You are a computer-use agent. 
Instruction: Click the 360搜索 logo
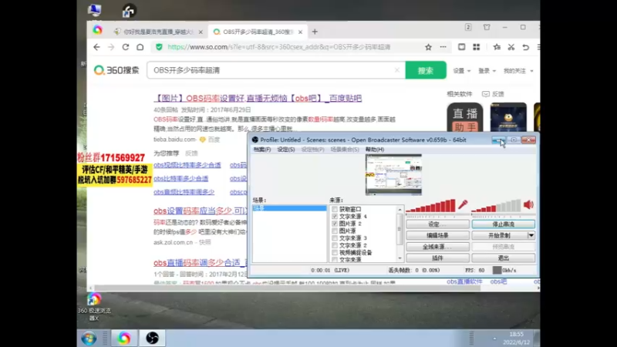click(x=116, y=70)
